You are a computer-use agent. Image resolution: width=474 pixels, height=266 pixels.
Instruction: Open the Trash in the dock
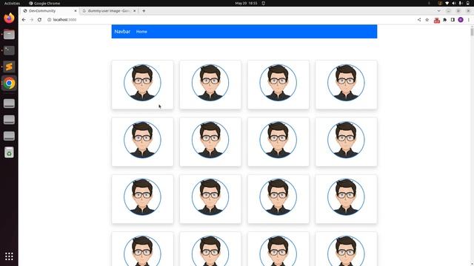coord(9,152)
